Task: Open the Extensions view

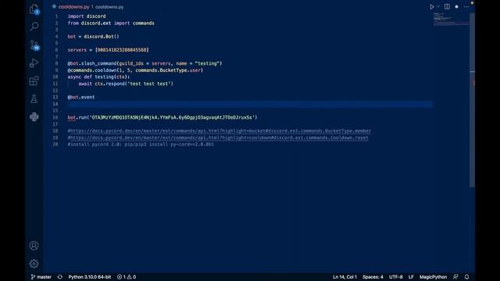Action: click(x=34, y=80)
